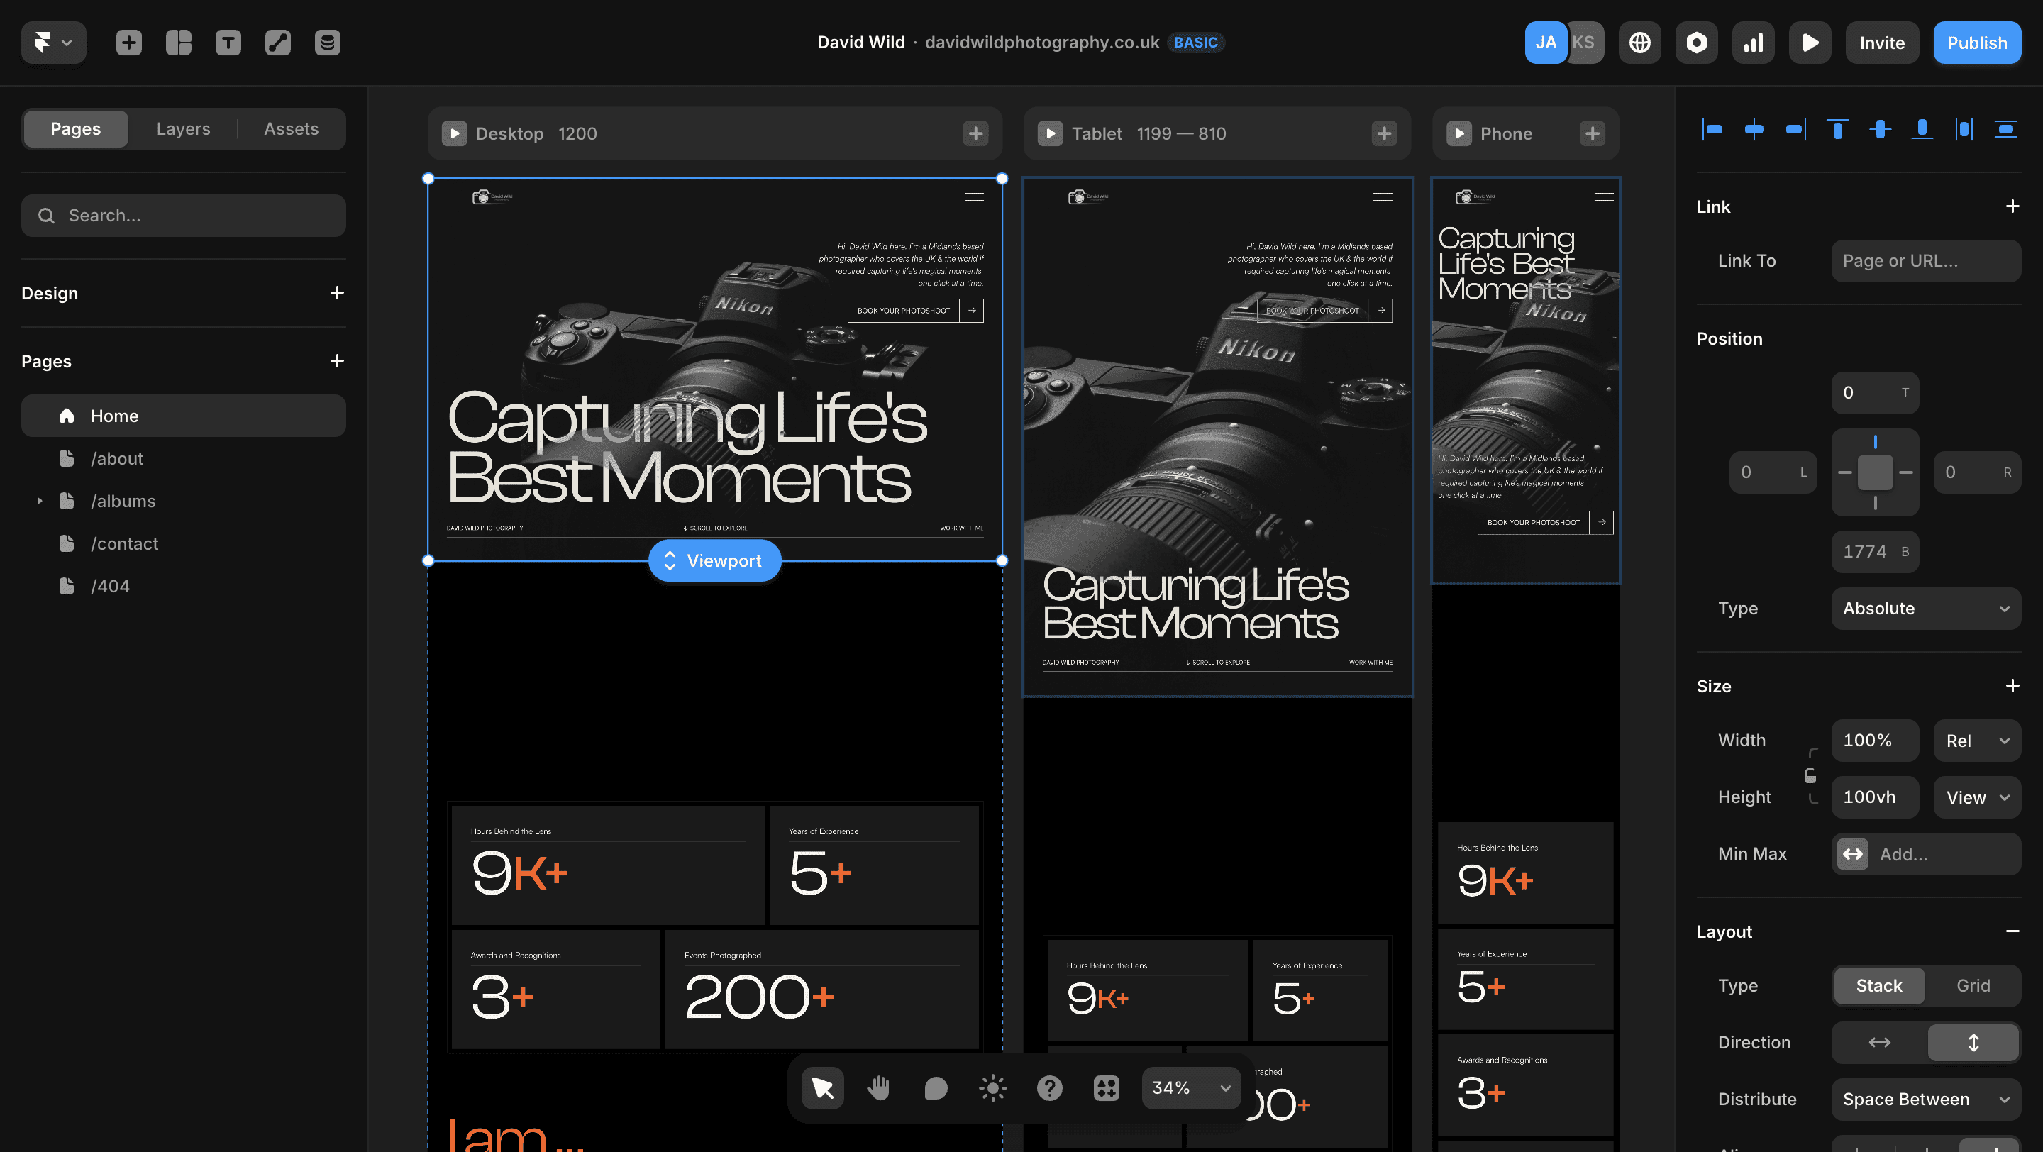This screenshot has width=2043, height=1152.
Task: Switch to the Layers tab
Action: tap(183, 128)
